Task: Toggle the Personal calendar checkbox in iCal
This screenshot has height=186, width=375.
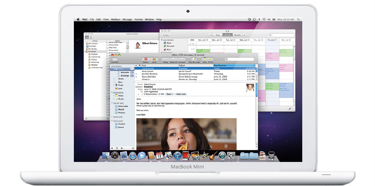Action: coord(165,46)
